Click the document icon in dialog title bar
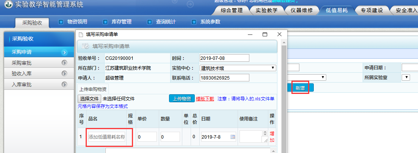This screenshot has height=153, width=418. coord(81,34)
